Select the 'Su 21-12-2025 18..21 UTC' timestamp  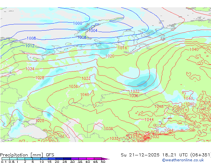pyautogui.click(x=154, y=155)
